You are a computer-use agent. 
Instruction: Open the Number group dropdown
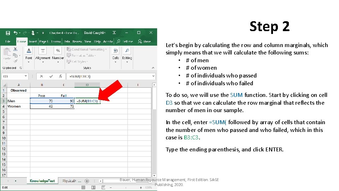[x=58, y=56]
